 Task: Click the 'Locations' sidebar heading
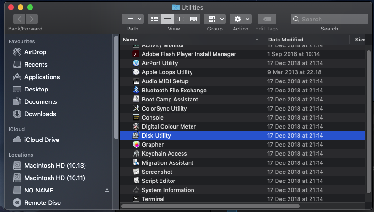tap(21, 155)
